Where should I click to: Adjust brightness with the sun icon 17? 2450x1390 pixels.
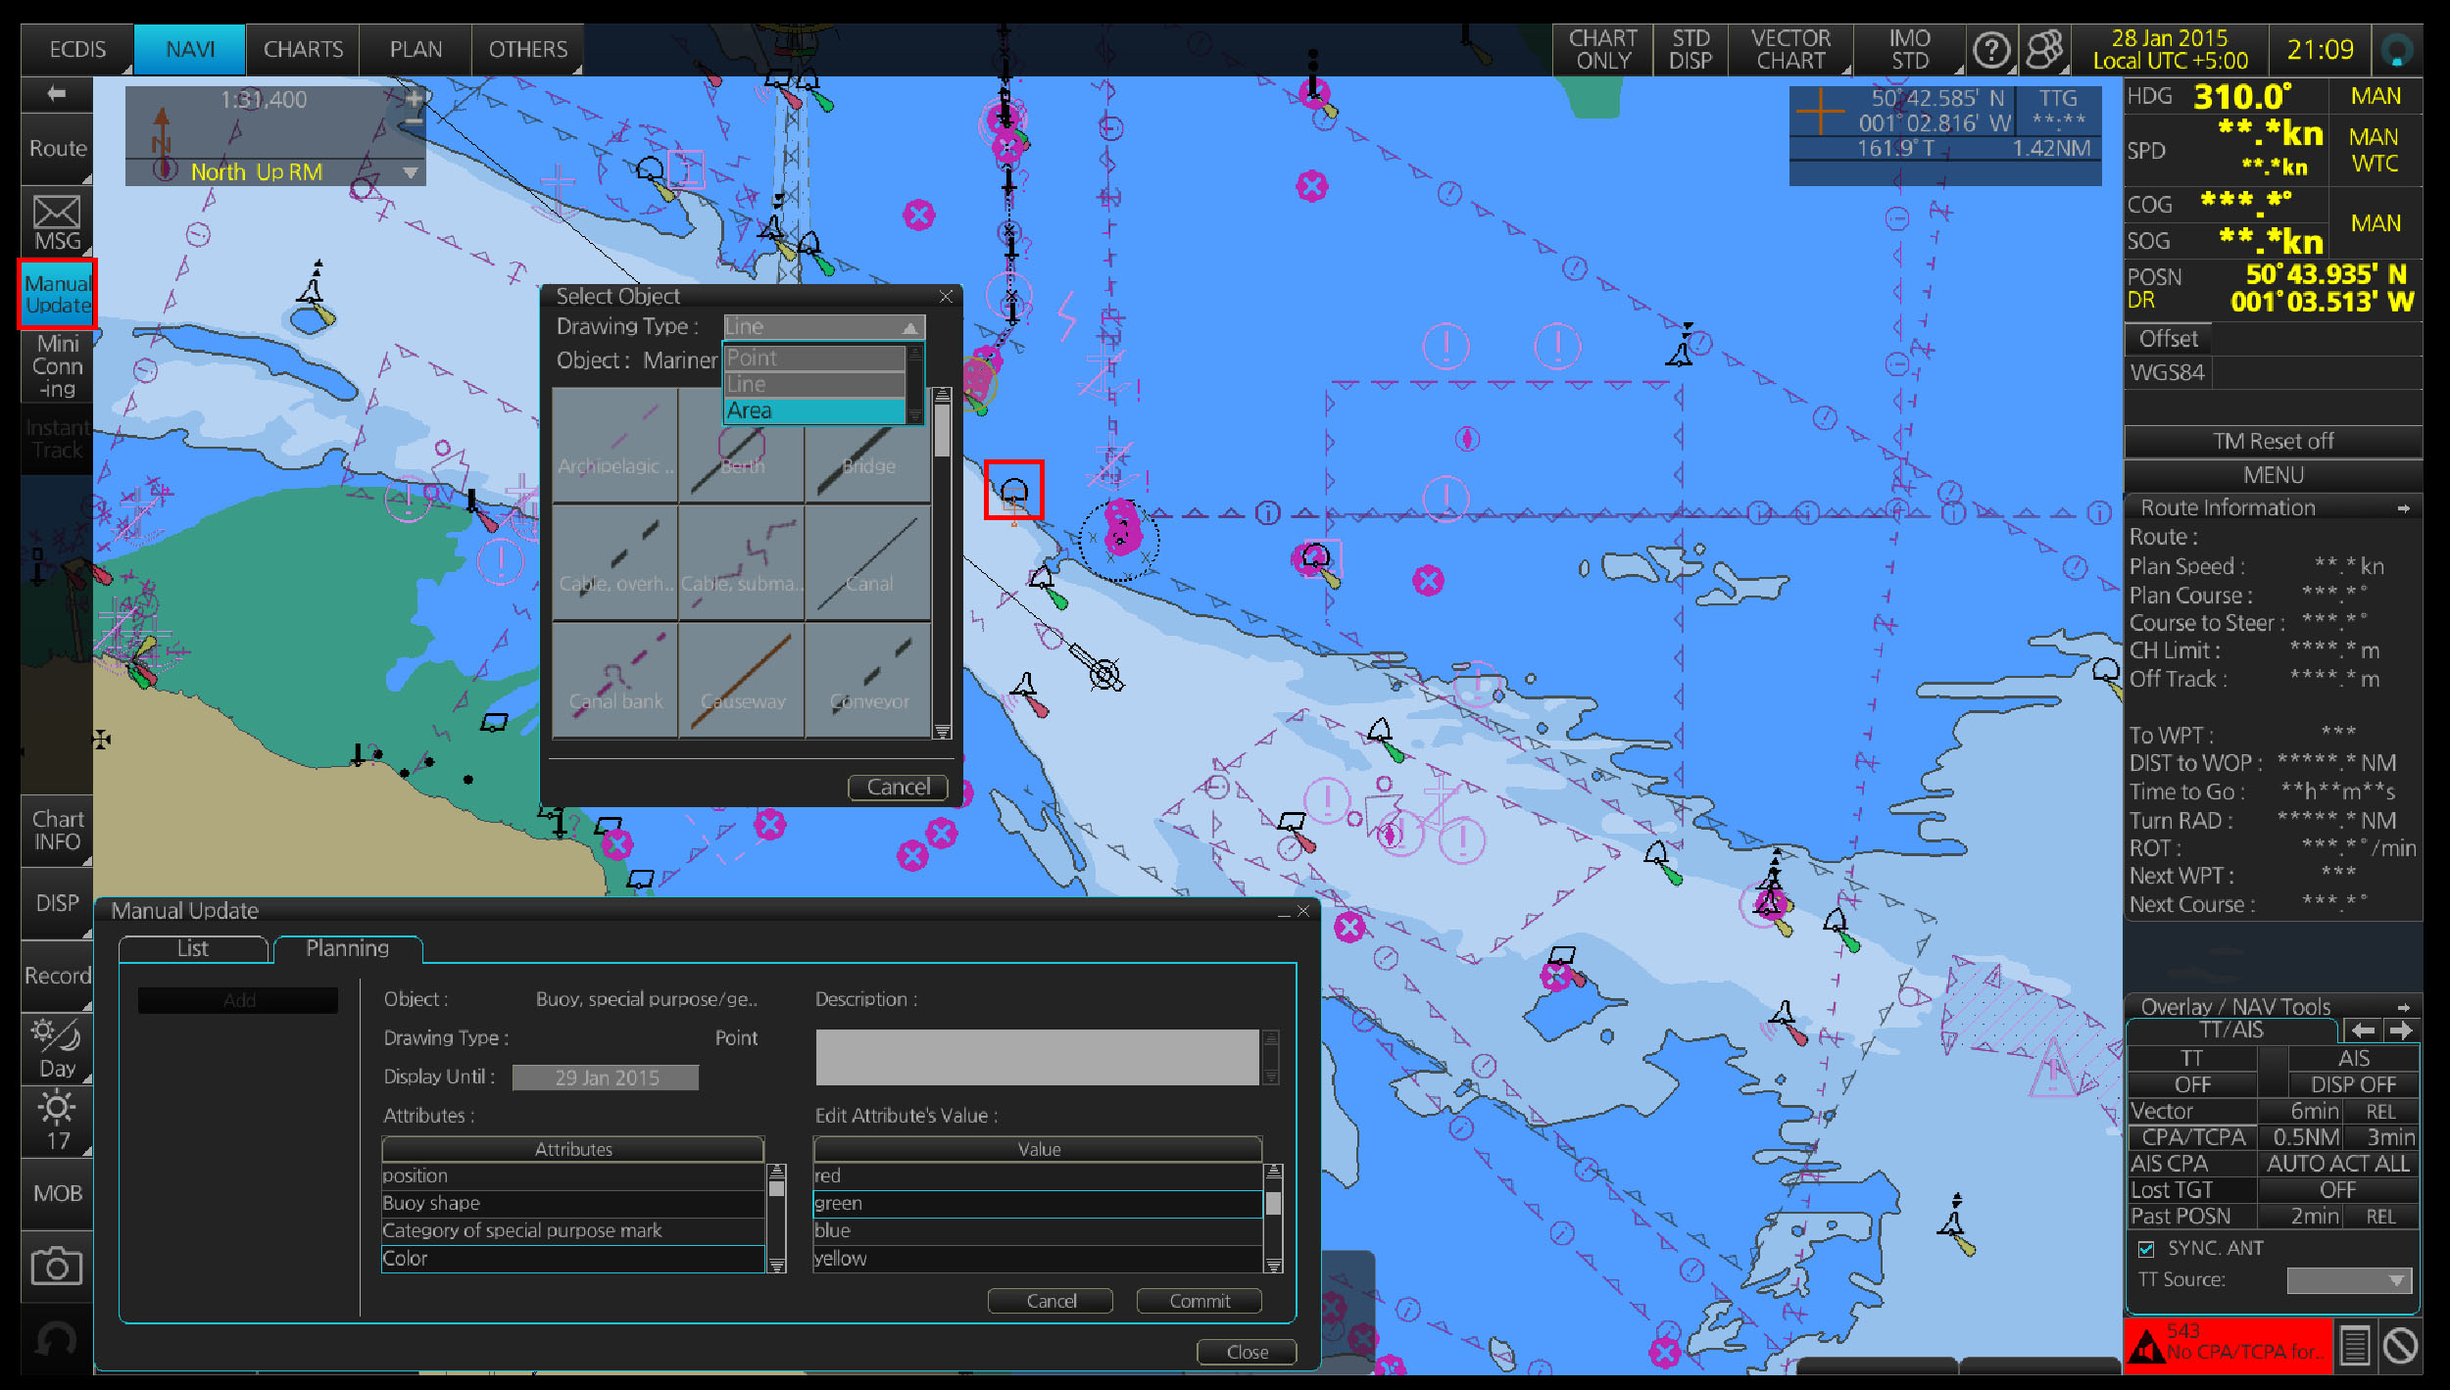(57, 1123)
